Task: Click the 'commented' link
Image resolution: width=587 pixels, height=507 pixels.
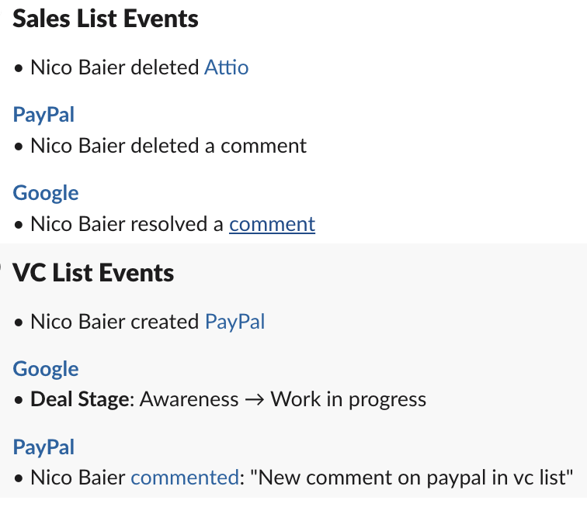Action: (x=184, y=478)
